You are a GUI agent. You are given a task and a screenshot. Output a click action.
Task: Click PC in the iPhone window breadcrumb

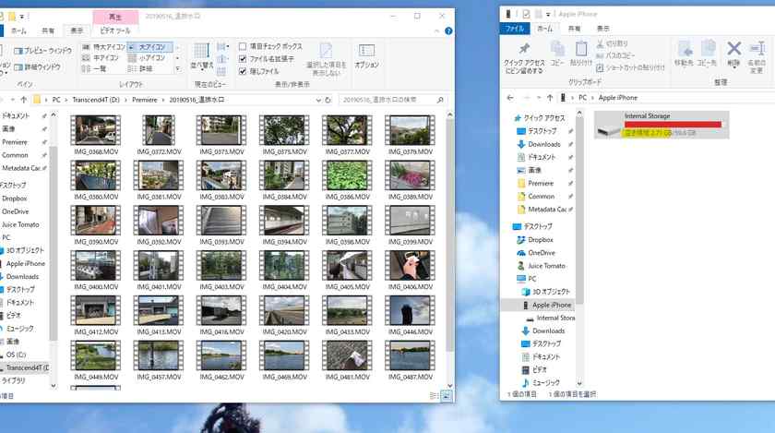[583, 98]
